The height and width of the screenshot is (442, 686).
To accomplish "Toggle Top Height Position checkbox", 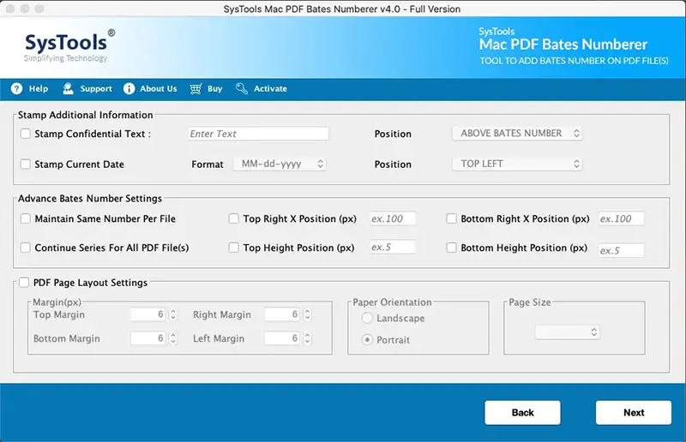I will (x=233, y=248).
